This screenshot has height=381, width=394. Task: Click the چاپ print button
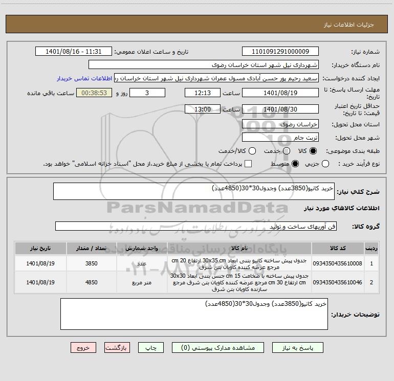(151, 348)
